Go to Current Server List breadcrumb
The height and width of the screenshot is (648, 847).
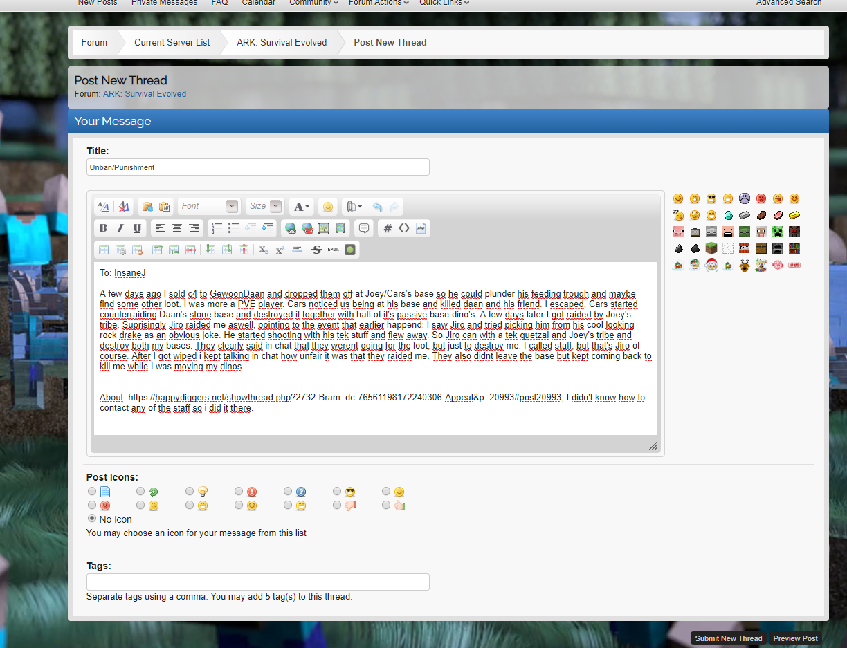click(x=172, y=42)
